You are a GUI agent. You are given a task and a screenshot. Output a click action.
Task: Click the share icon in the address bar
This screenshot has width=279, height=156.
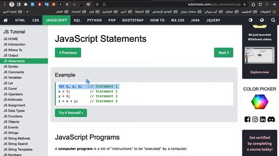point(104,4)
